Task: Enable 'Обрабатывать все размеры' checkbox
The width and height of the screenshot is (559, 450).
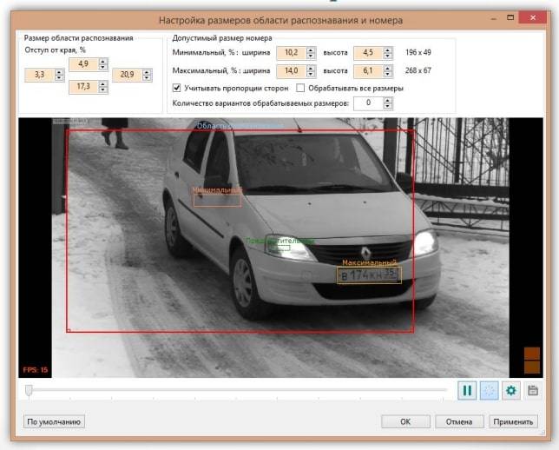Action: click(x=300, y=88)
